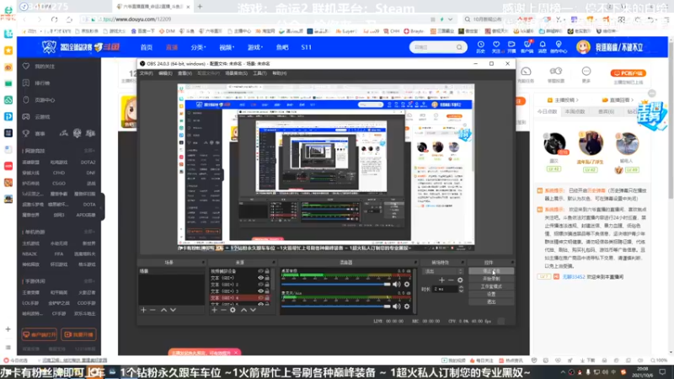Click the Douyu user avatar

click(583, 47)
